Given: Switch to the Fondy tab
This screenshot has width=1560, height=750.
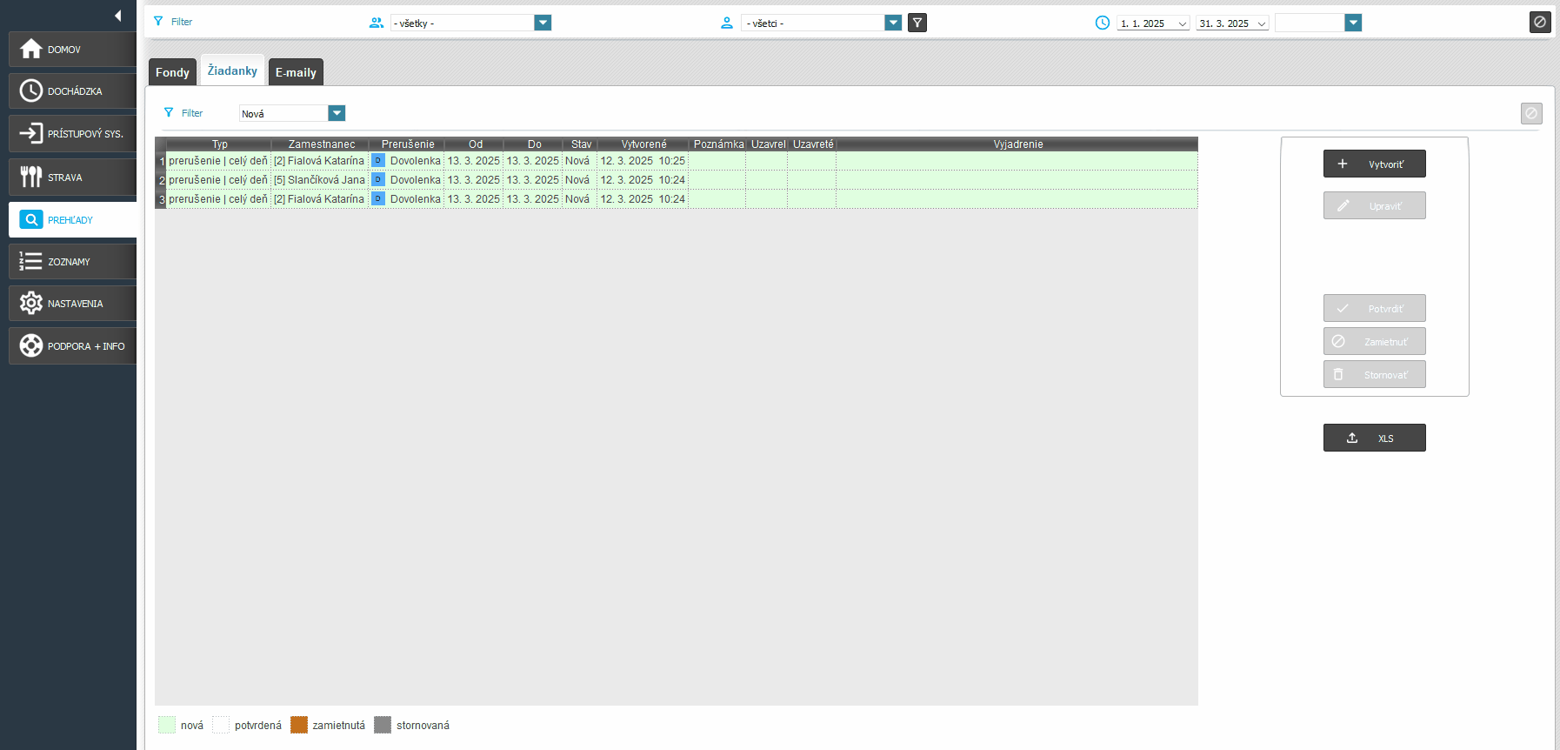Looking at the screenshot, I should (x=172, y=72).
